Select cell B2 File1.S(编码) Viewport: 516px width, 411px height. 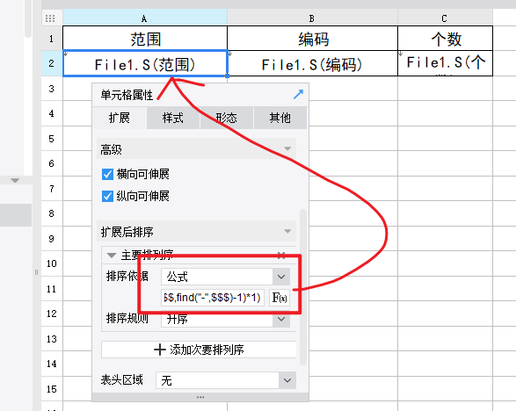coord(312,63)
